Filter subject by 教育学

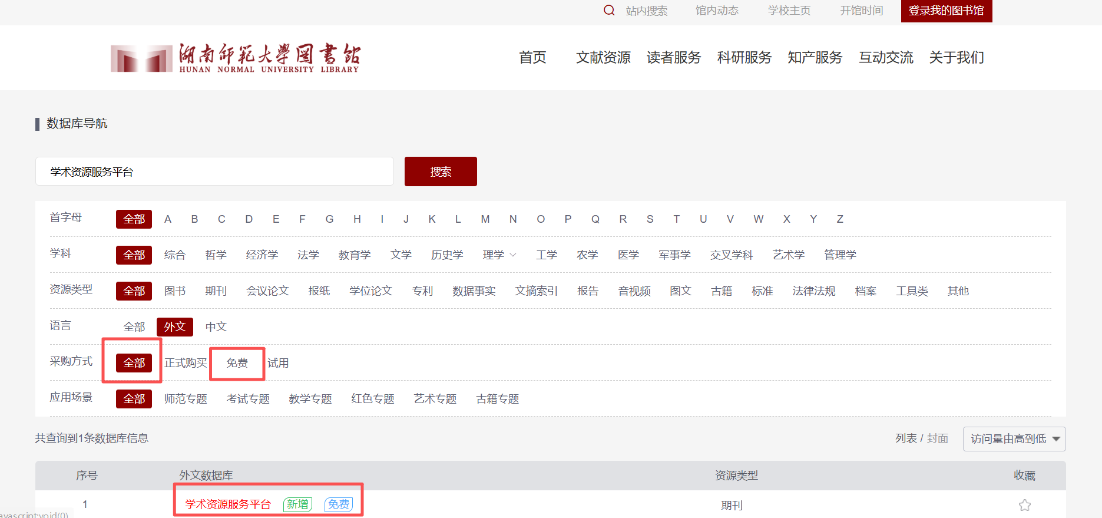pos(355,255)
